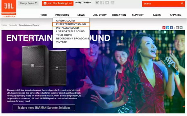
Task: Expand the Change Region dropdown
Action: [28, 3]
